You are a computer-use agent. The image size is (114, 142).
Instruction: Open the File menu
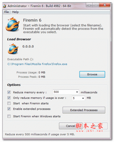[x=7, y=12]
